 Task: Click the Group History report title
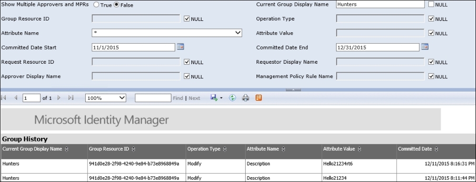[x=25, y=139]
